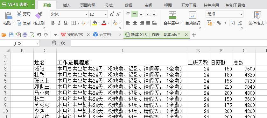This screenshot has height=118, width=267.
Task: Click the formula search magnifier icon
Action: point(54,43)
